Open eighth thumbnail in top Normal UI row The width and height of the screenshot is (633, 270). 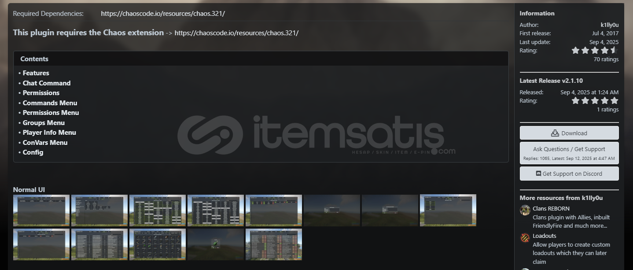pos(448,211)
